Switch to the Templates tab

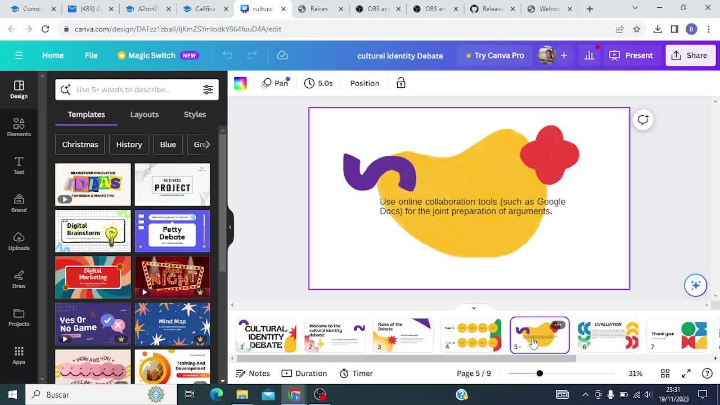tap(87, 114)
